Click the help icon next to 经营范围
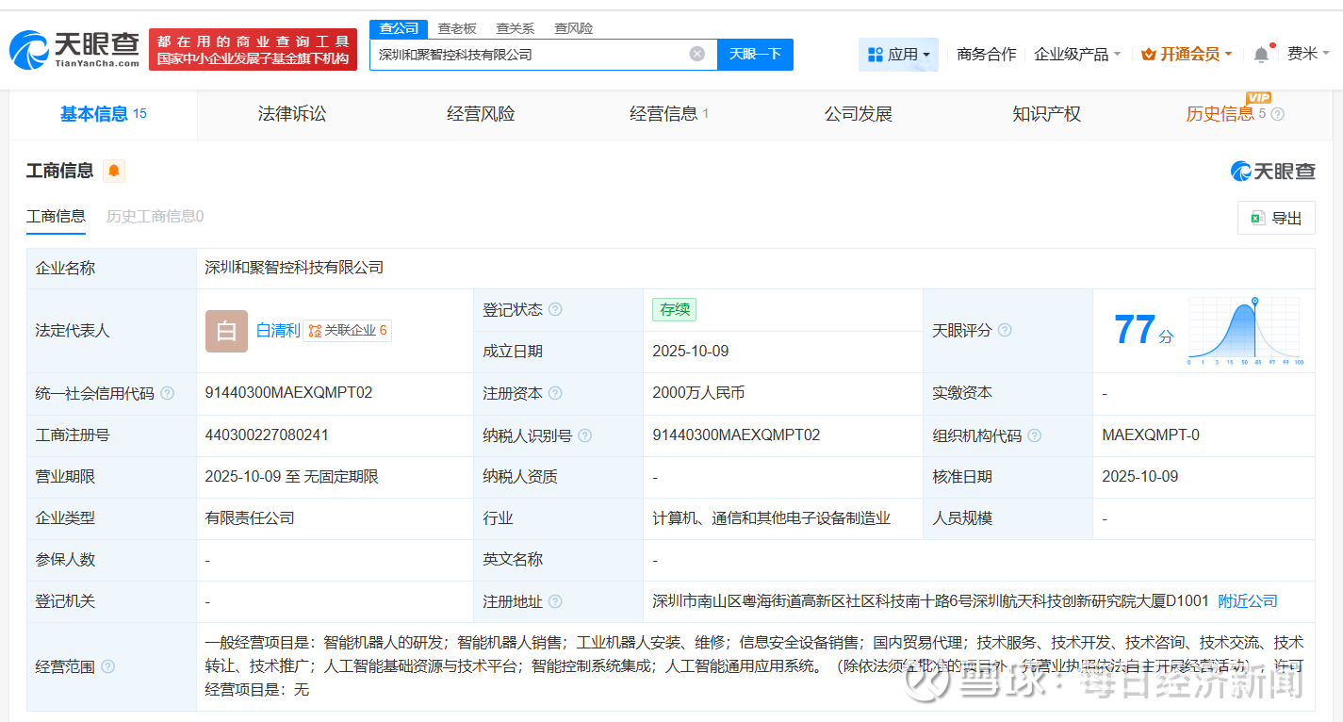The height and width of the screenshot is (722, 1343). 107,667
